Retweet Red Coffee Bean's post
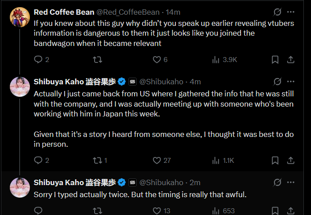This screenshot has width=311, height=215. [x=98, y=59]
